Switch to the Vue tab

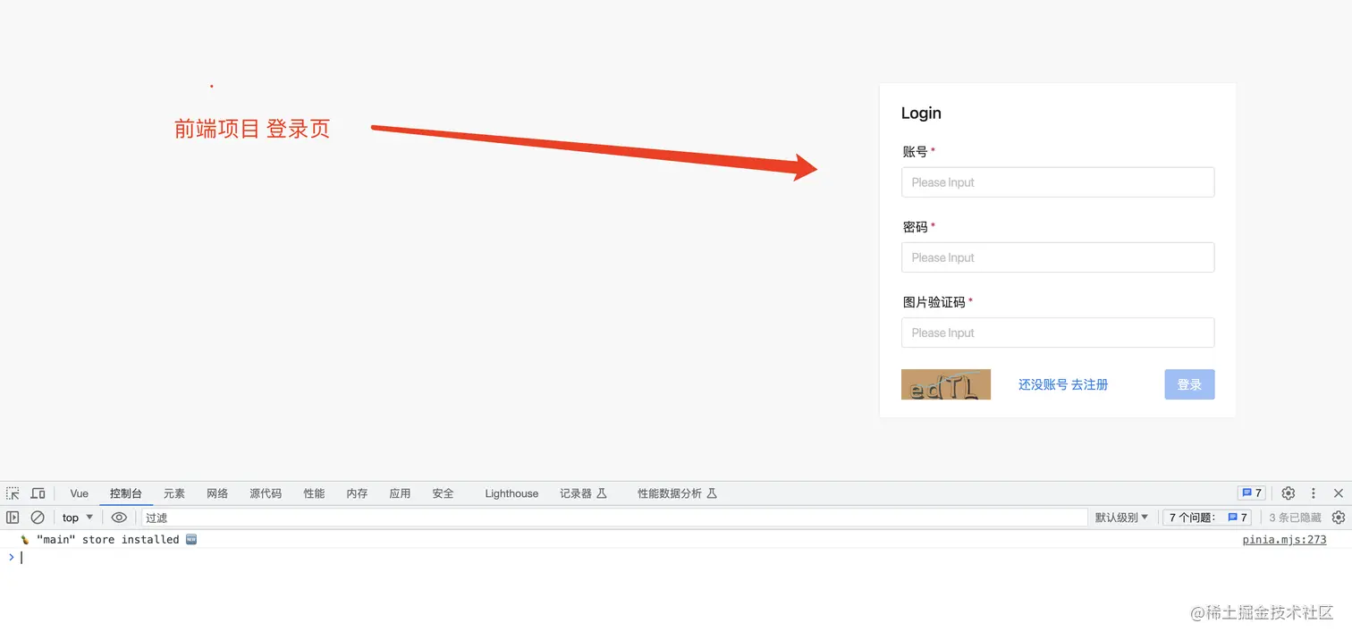[80, 493]
